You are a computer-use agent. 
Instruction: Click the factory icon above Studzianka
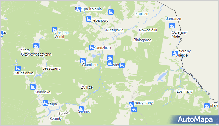coord(18,68)
